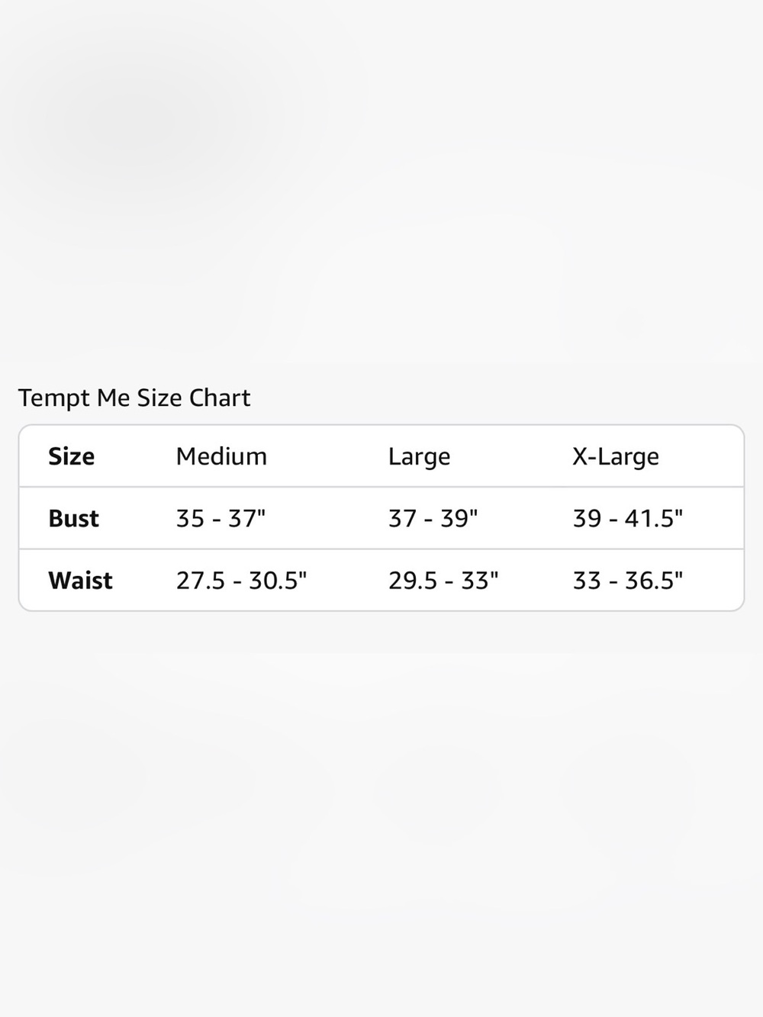Viewport: 763px width, 1017px height.
Task: Click the X-Large bust value 39 - 41.5"
Action: [x=628, y=519]
